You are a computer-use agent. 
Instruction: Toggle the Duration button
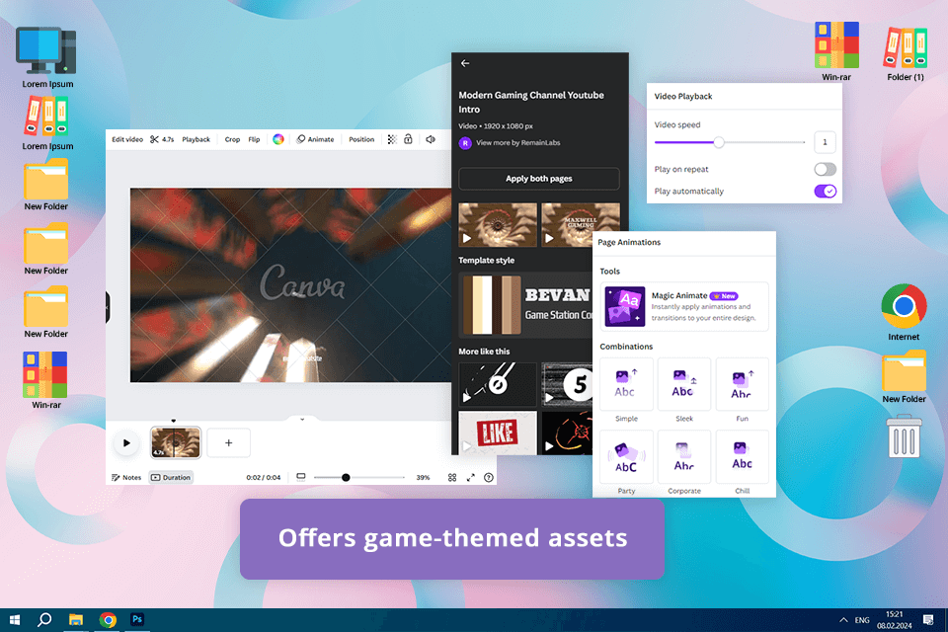[x=171, y=477]
